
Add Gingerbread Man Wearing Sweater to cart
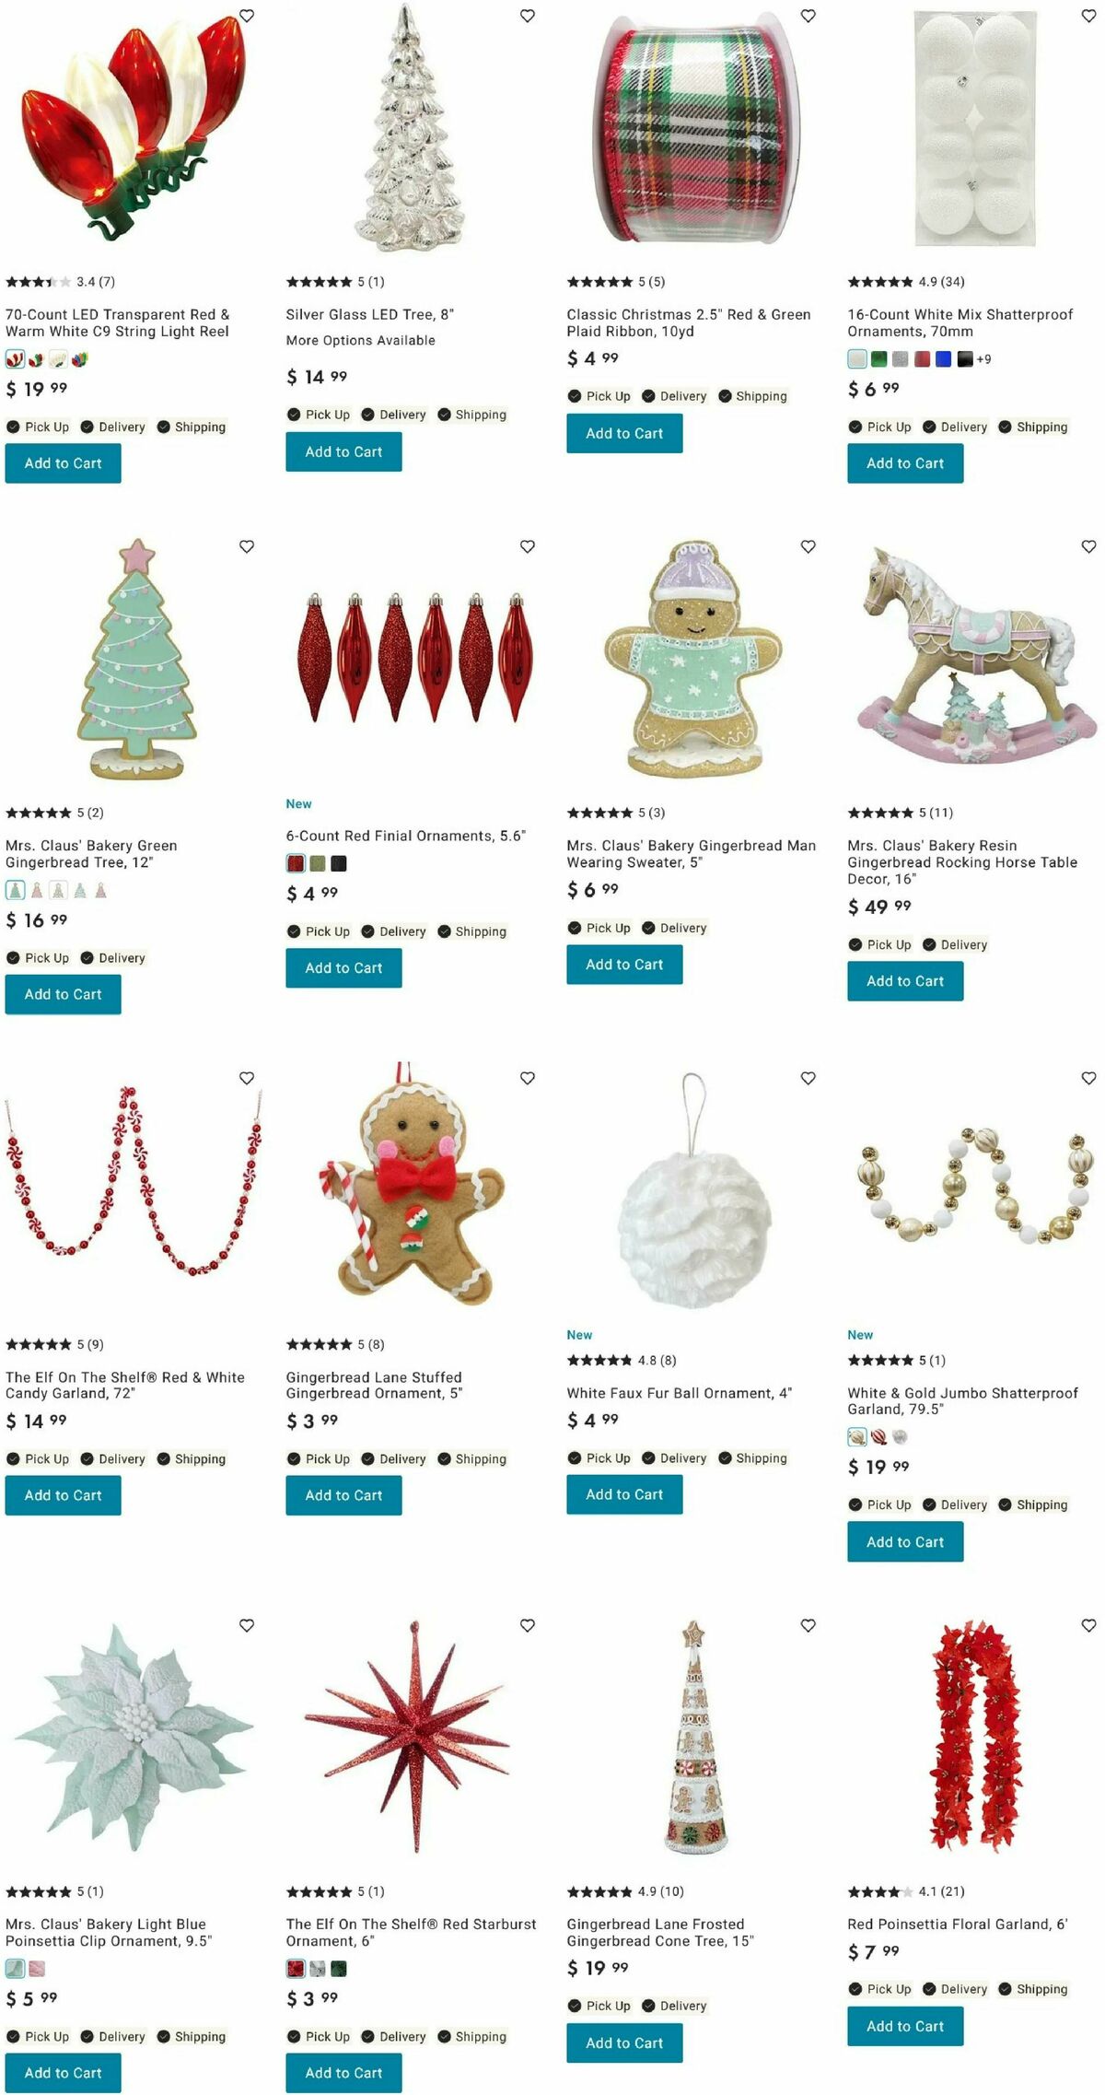pos(624,965)
